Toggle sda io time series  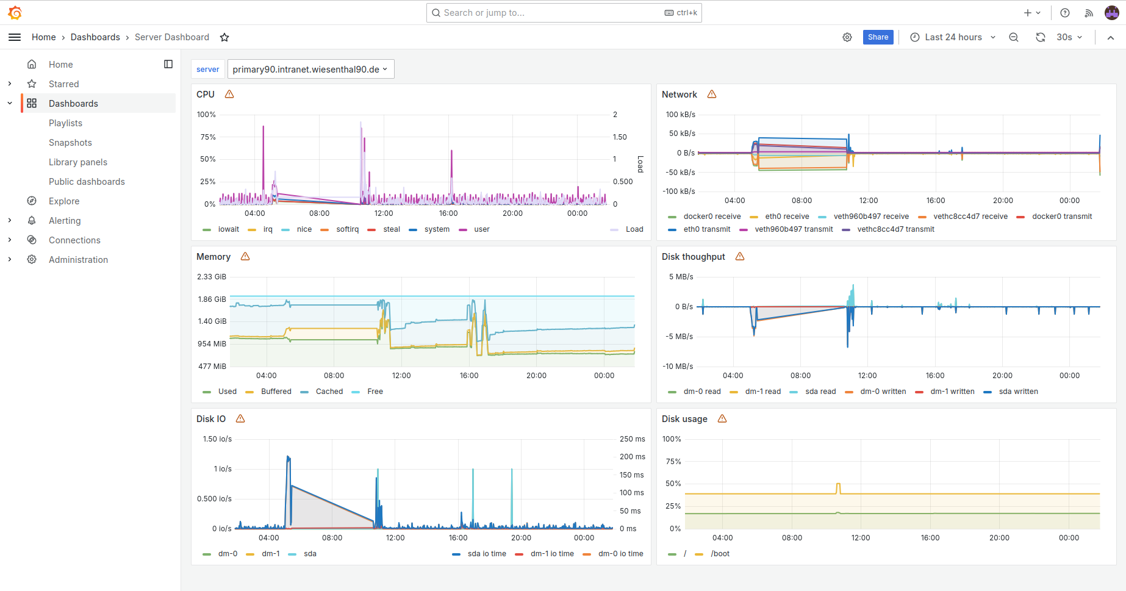487,554
